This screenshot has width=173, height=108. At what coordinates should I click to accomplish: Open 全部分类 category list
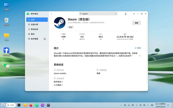tap(37, 24)
